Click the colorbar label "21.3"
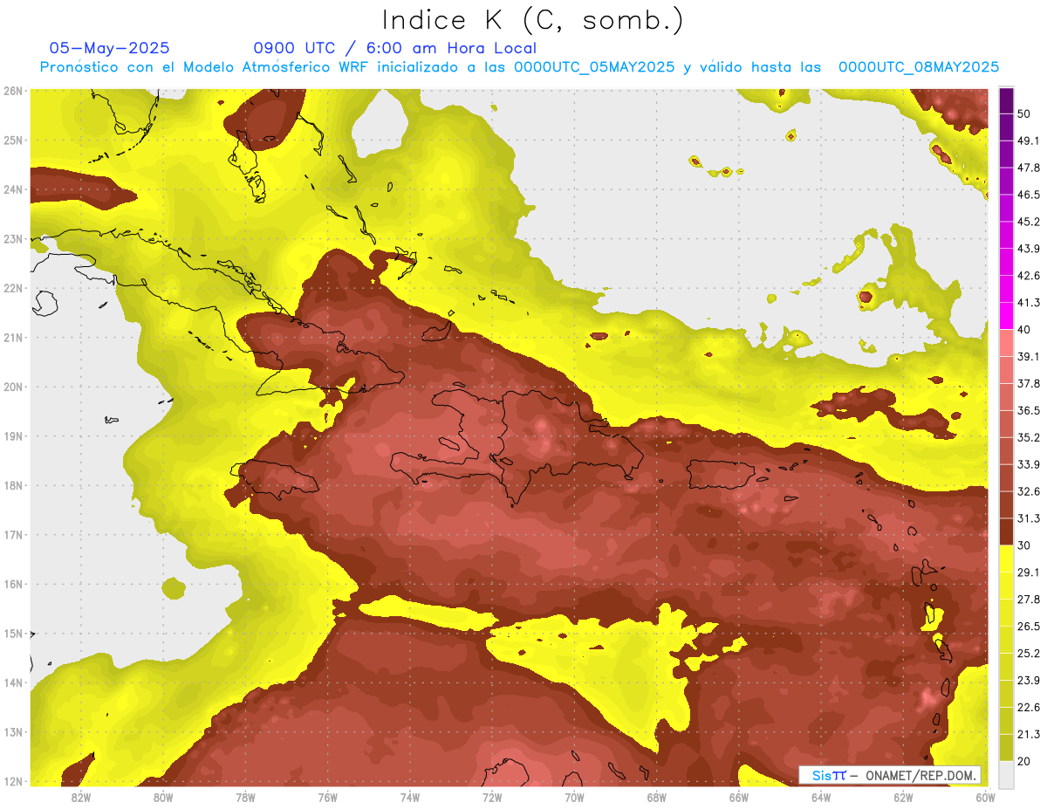This screenshot has width=1047, height=809. (x=1028, y=734)
